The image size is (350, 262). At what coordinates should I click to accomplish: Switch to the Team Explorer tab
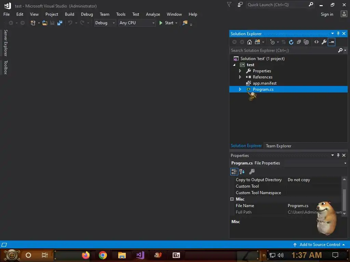pyautogui.click(x=278, y=146)
